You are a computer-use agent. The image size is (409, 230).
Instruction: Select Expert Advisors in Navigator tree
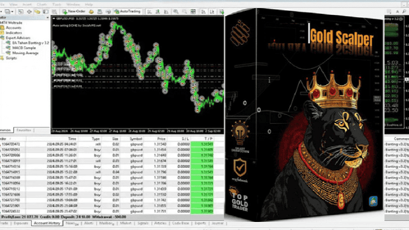[x=18, y=38]
